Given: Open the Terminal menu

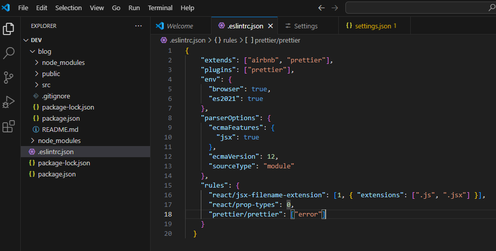Looking at the screenshot, I should [x=160, y=8].
